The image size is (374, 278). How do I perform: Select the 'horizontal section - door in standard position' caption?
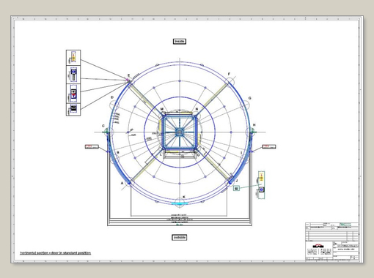click(55, 253)
